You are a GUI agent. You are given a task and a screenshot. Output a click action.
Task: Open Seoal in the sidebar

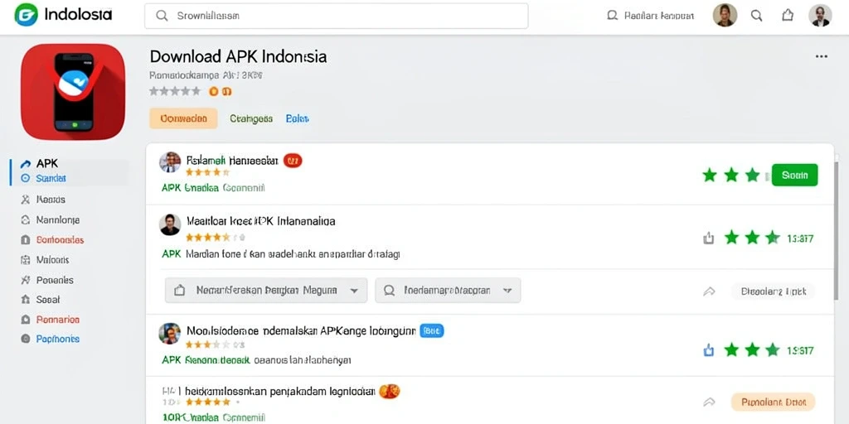click(47, 300)
